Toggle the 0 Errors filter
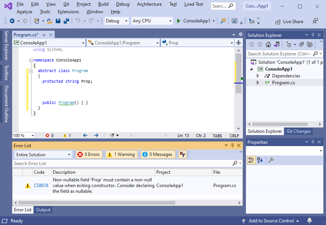326x225 pixels. coord(89,154)
